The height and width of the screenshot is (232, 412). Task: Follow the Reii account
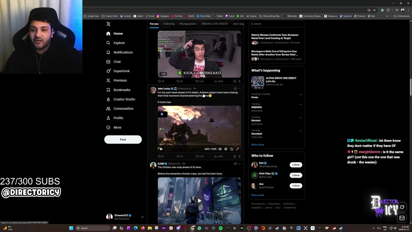point(296,165)
